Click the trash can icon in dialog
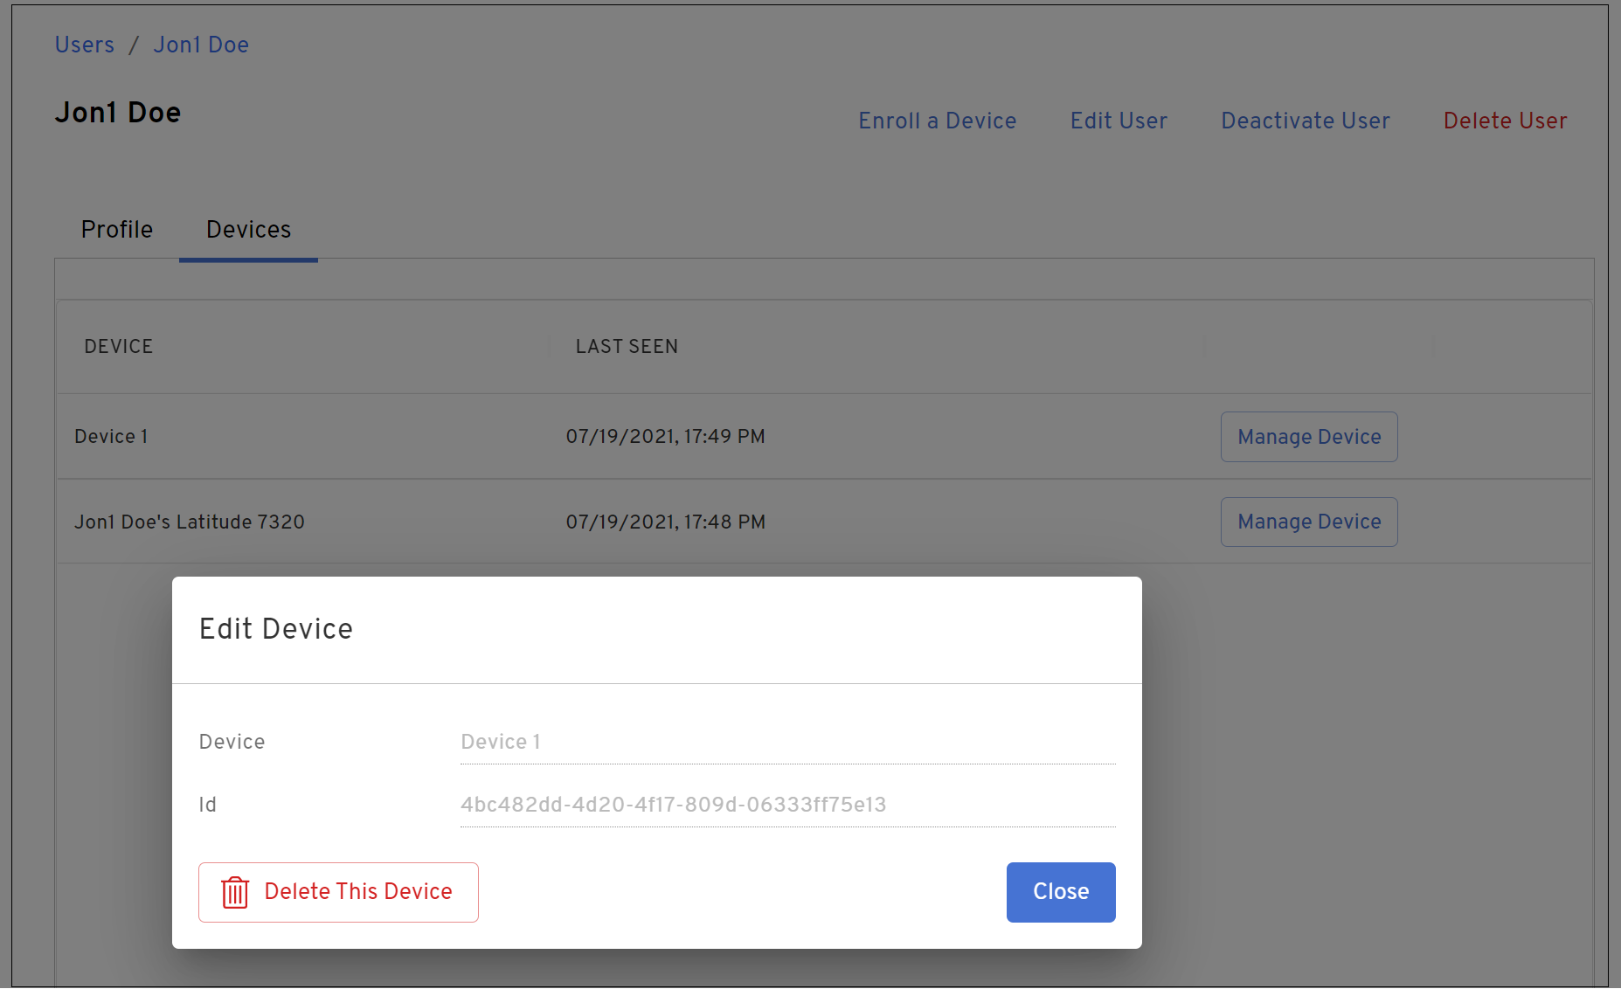1621x989 pixels. click(x=235, y=892)
